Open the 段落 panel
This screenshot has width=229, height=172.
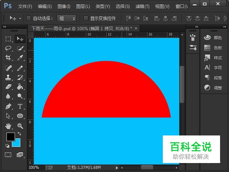coord(213,78)
